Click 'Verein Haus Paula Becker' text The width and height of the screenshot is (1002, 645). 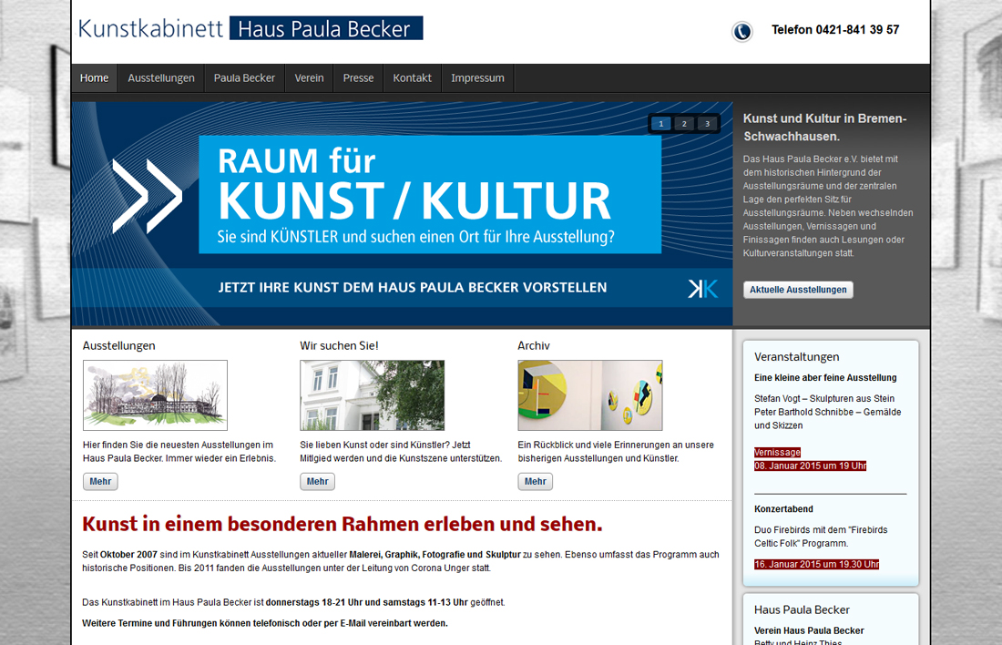click(809, 631)
